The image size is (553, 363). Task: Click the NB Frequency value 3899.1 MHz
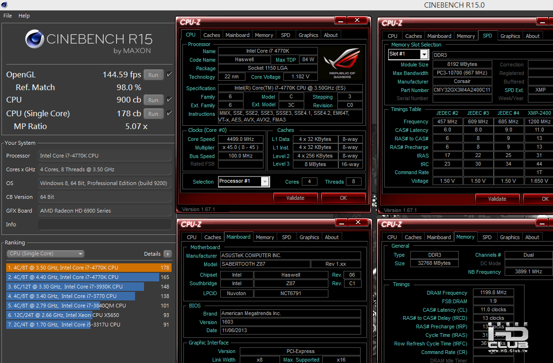(528, 271)
